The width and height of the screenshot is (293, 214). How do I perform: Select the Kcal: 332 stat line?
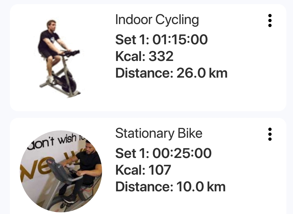(145, 57)
